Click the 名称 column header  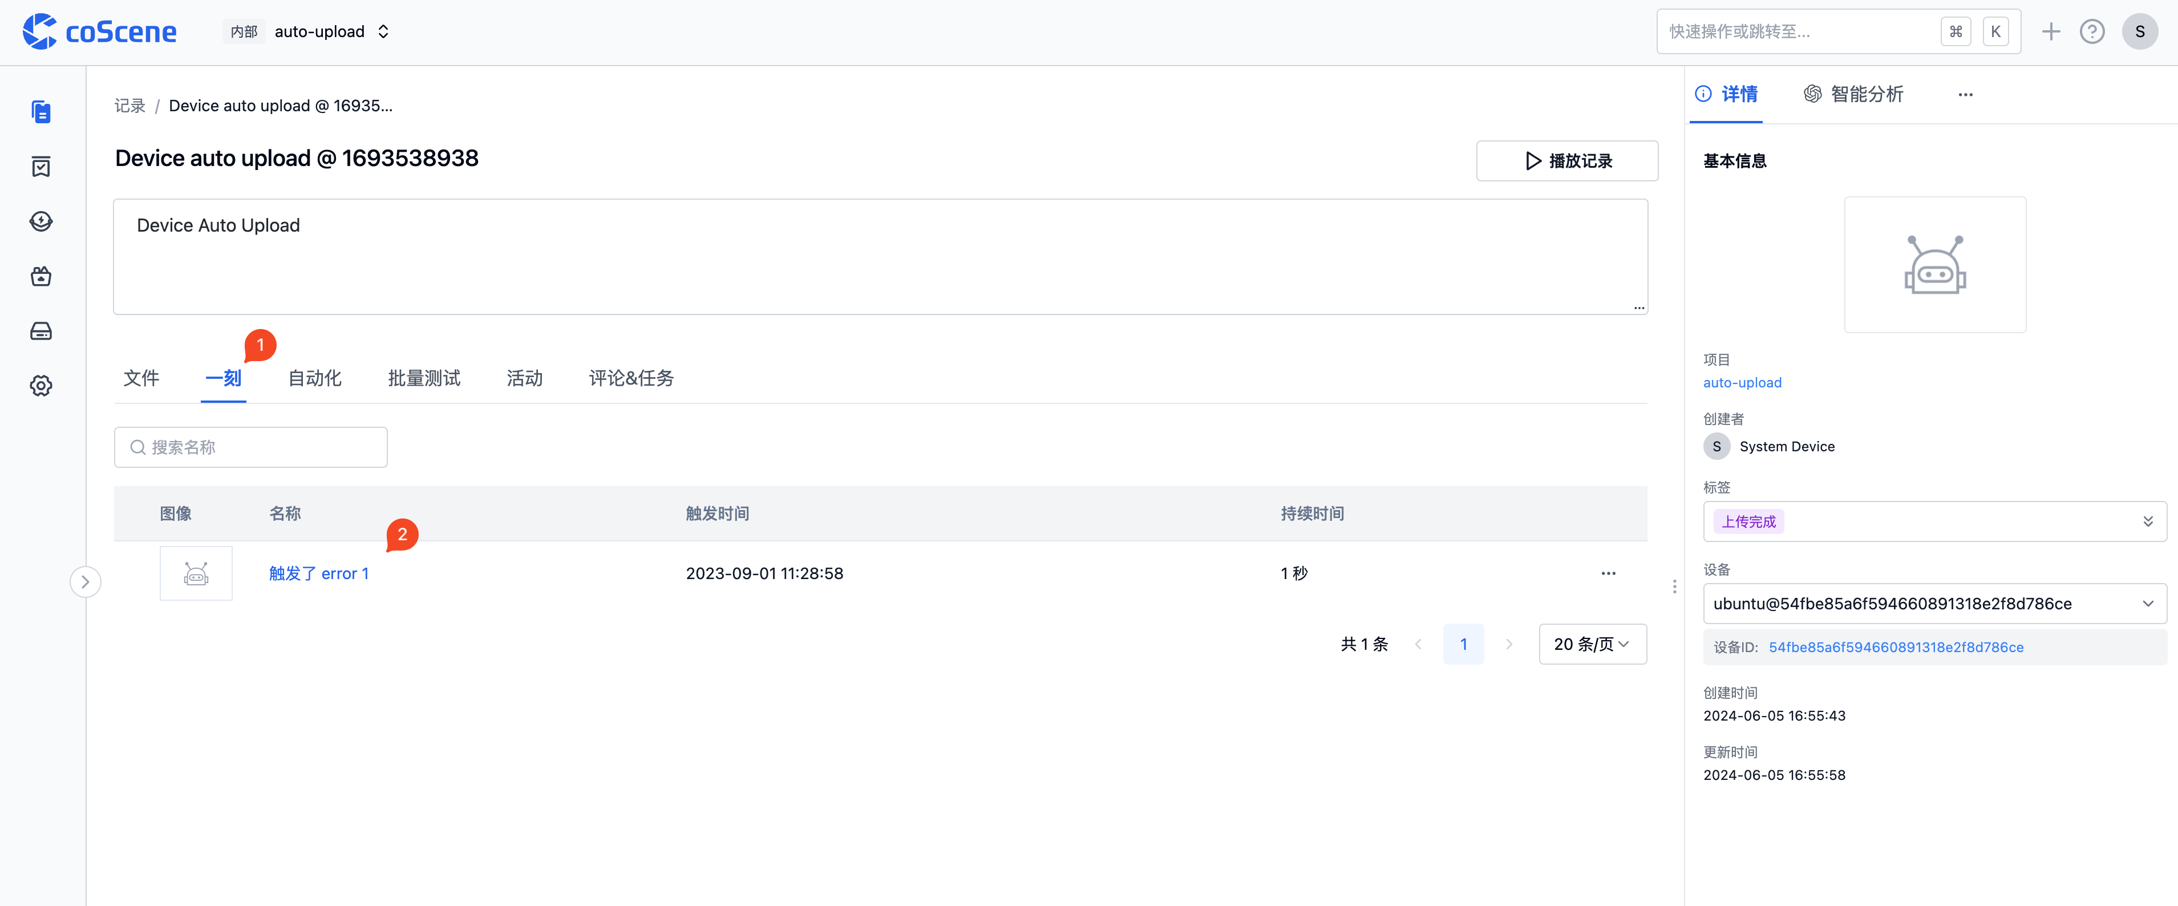[284, 513]
